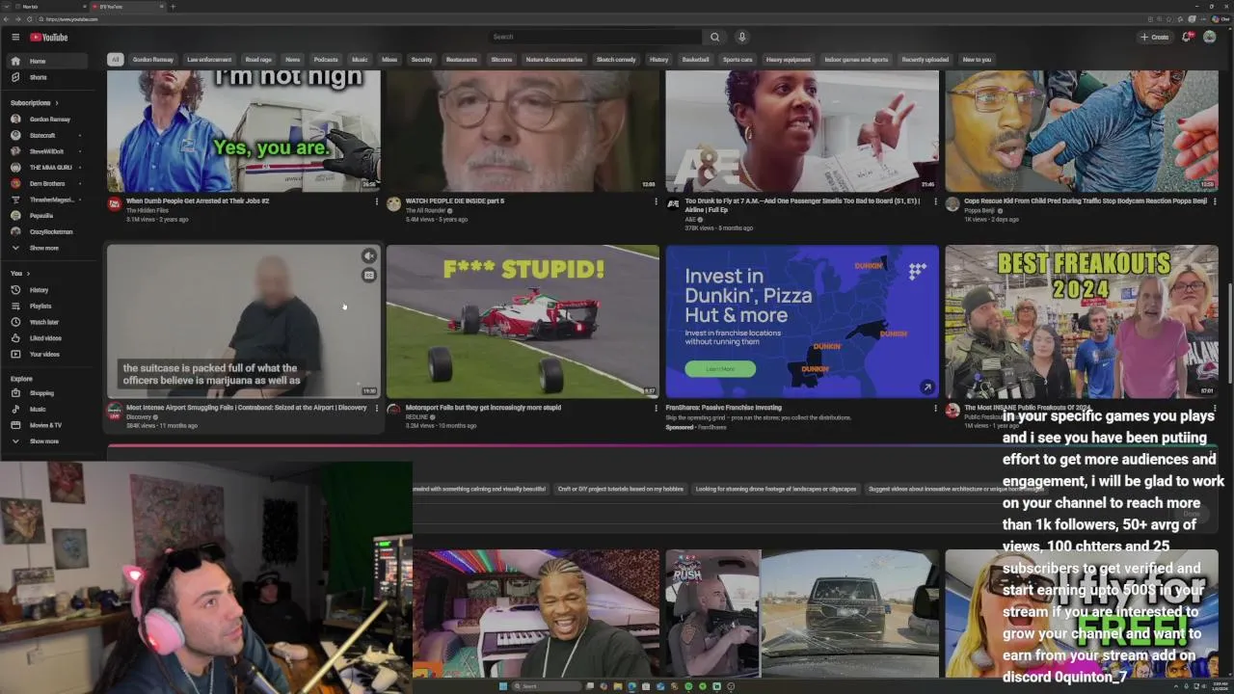Click the browser back arrow

[8, 19]
